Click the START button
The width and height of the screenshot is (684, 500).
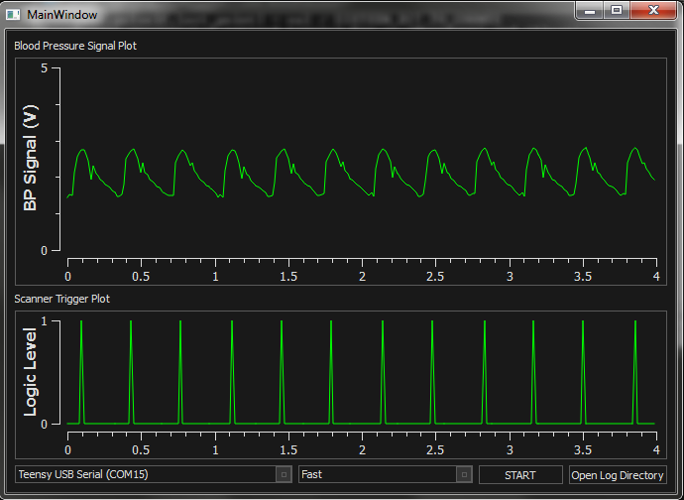[520, 474]
